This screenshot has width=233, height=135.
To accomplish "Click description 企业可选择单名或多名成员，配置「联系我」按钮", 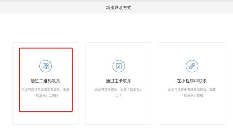I will coord(192,92).
